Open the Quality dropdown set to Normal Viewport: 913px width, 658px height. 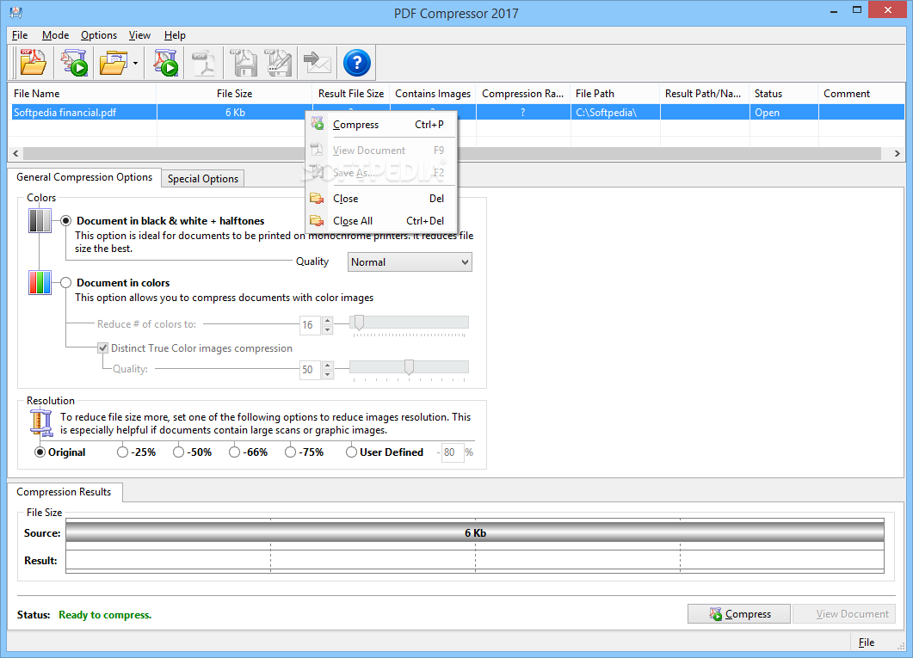click(410, 261)
